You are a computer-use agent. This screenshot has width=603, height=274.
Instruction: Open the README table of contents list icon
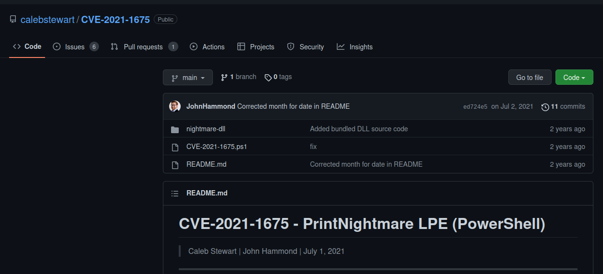pyautogui.click(x=175, y=193)
